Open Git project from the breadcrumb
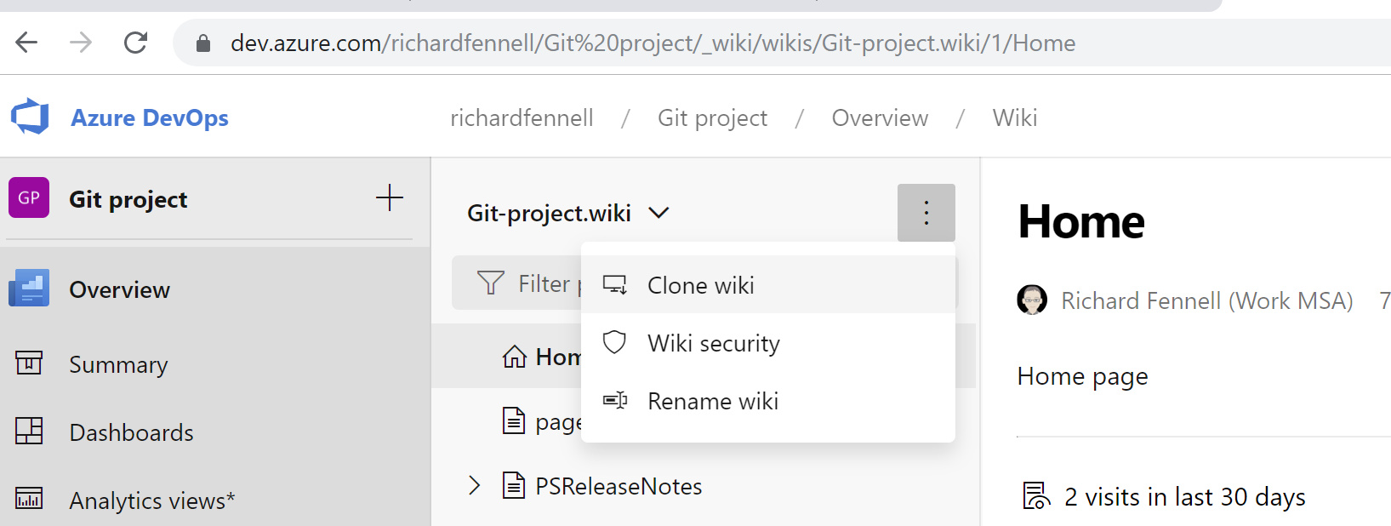This screenshot has height=526, width=1391. click(712, 117)
